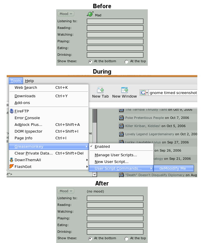Click journal icon beside The Terrible Thrusty Taint
The width and height of the screenshot is (204, 243).
point(122,110)
